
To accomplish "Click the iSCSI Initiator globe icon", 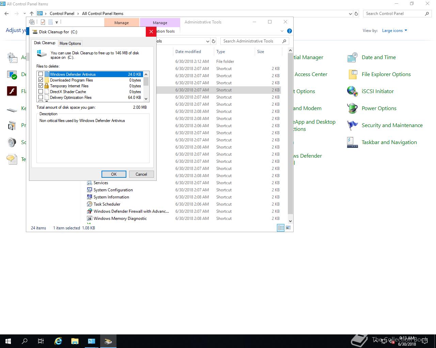I will 352,91.
